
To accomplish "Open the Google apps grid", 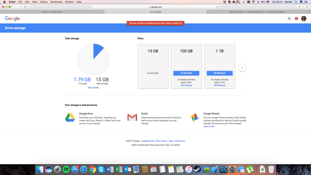I will [289, 19].
